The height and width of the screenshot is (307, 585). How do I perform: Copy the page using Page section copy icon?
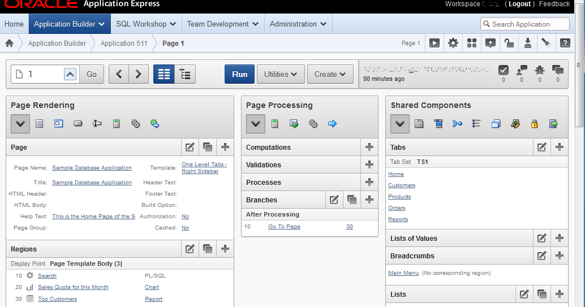208,147
